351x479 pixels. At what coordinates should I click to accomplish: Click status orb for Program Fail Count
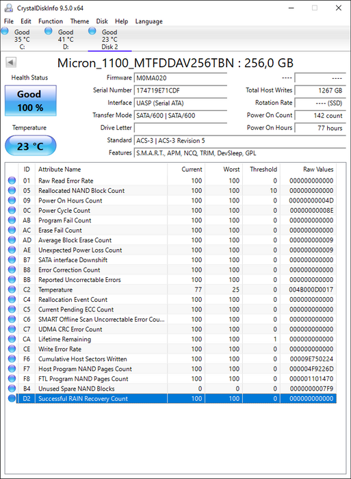tap(12, 220)
